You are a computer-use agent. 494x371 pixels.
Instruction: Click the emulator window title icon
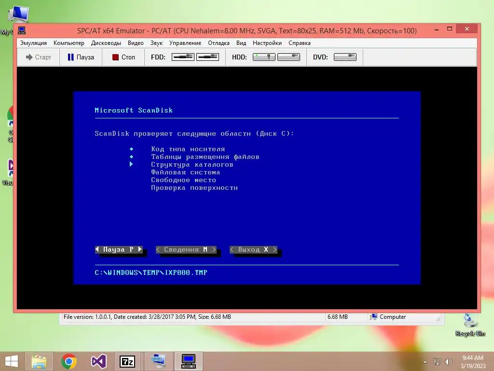(22, 30)
